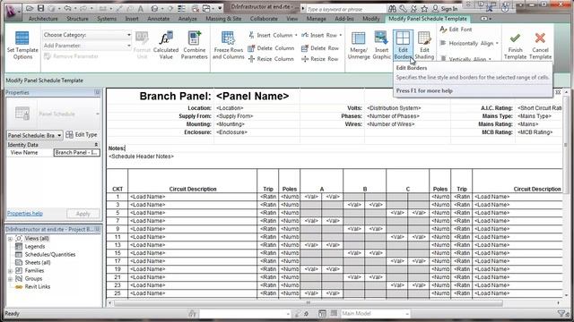This screenshot has width=574, height=322.
Task: Open the Annotate ribbon tab
Action: click(158, 19)
